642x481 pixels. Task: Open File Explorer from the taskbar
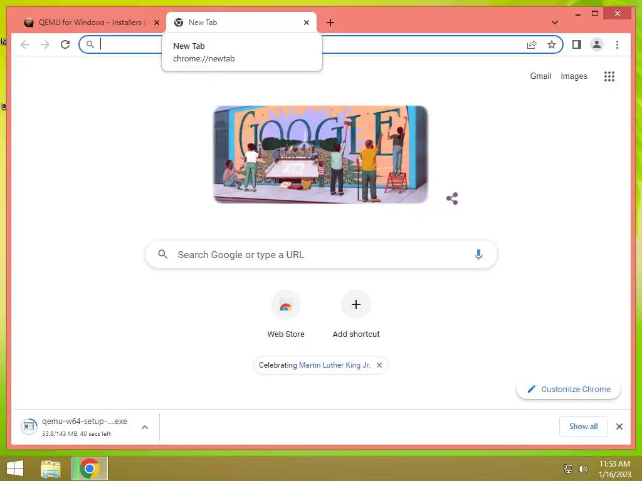tap(50, 468)
